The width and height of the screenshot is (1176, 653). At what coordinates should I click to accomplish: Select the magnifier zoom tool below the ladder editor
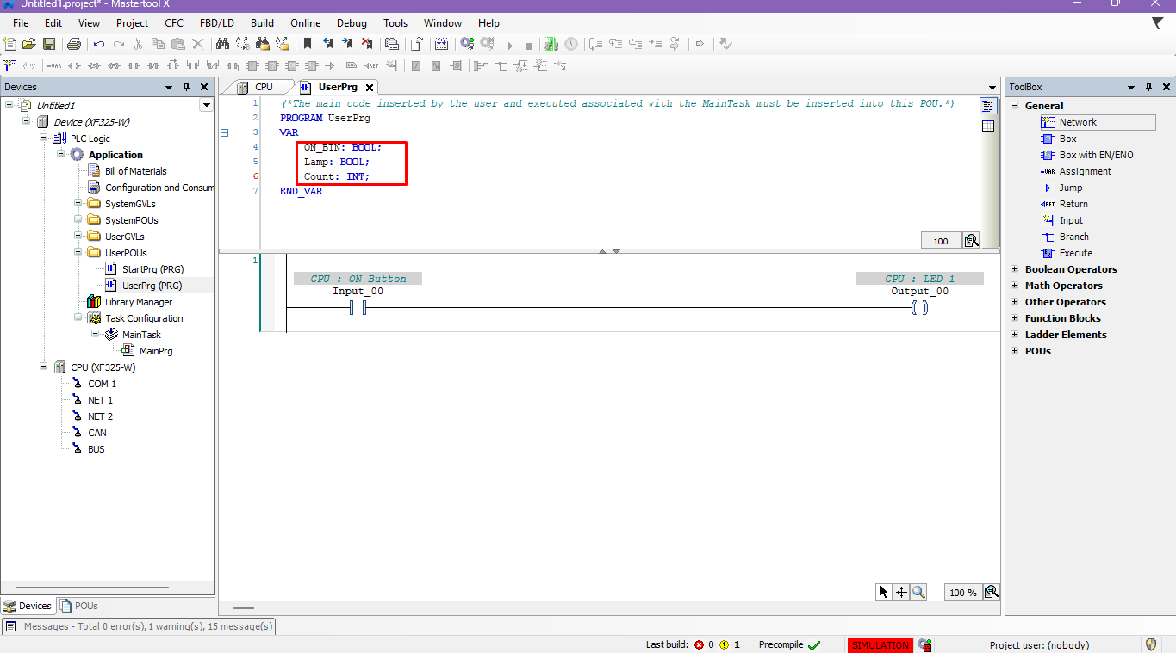(x=918, y=592)
